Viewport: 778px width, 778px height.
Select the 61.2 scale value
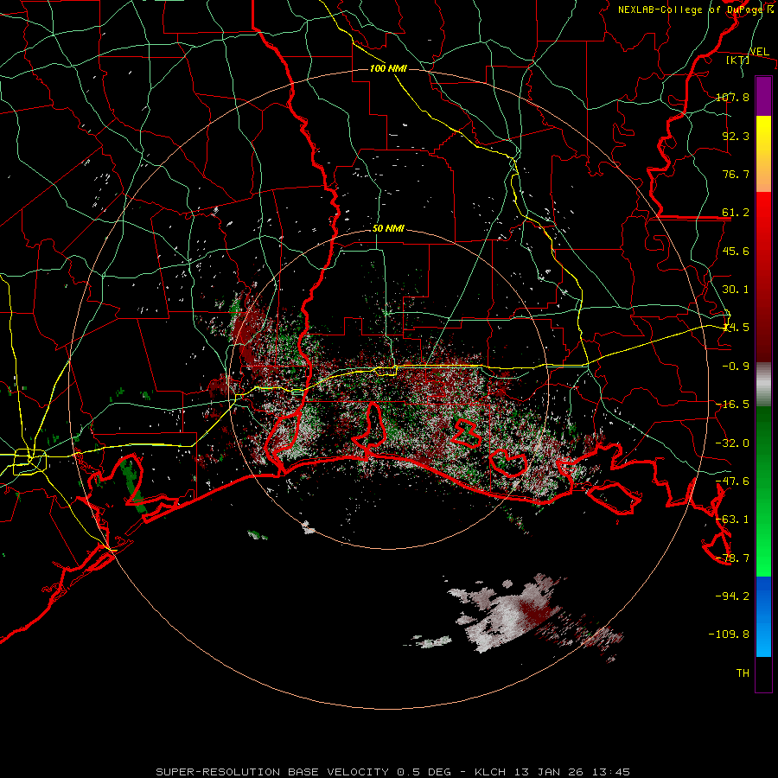(x=736, y=213)
